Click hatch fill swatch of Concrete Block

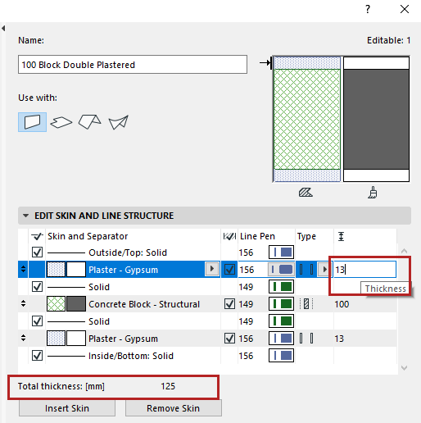[x=56, y=304]
